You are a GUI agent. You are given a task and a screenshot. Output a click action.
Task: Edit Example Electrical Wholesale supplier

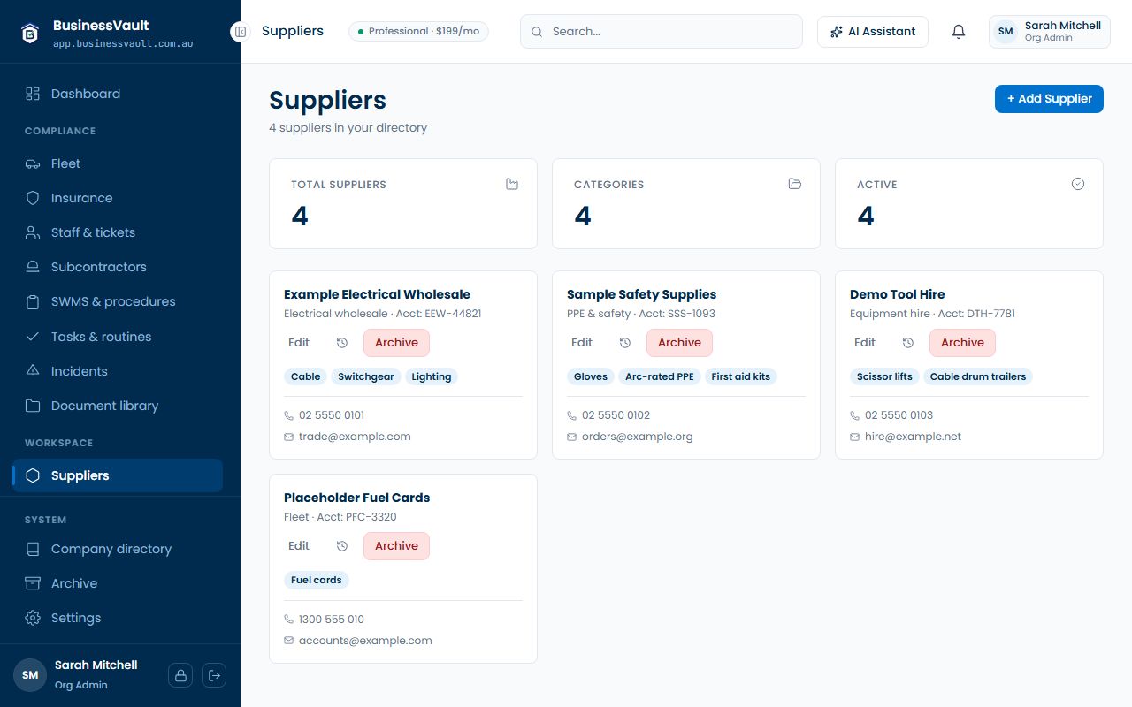coord(299,343)
